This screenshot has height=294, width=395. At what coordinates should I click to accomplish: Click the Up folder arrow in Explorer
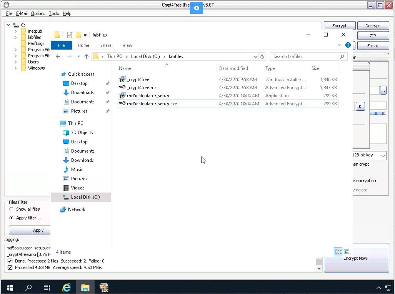tap(87, 56)
